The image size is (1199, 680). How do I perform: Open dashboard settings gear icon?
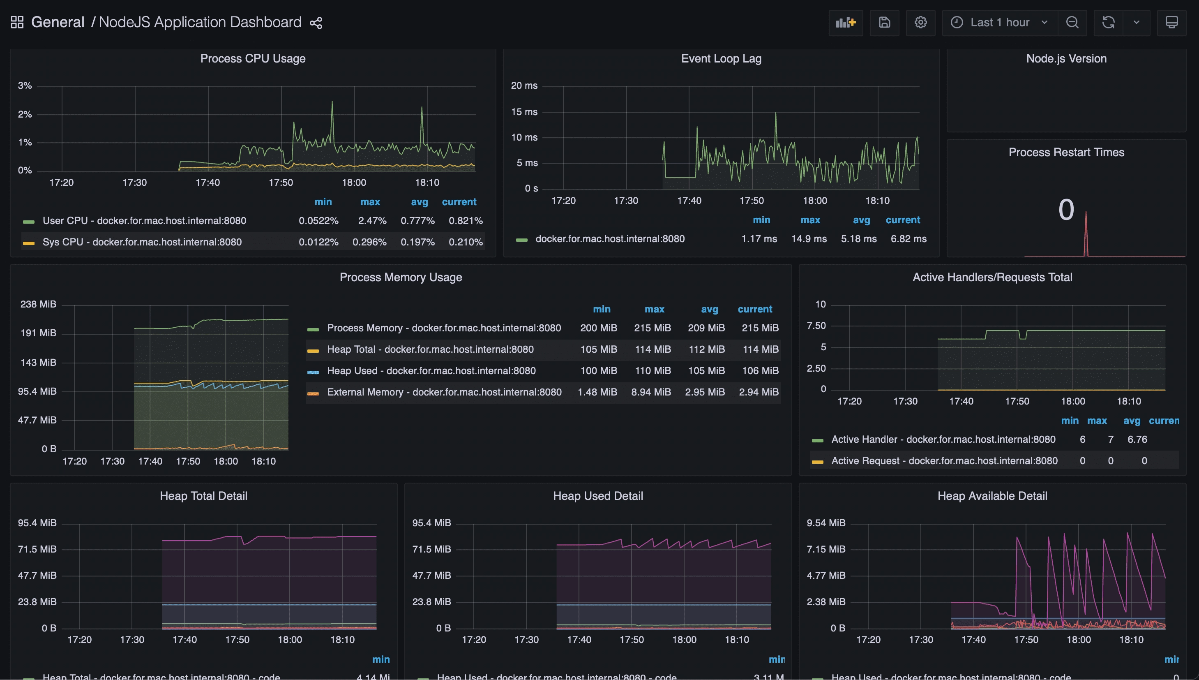[920, 23]
